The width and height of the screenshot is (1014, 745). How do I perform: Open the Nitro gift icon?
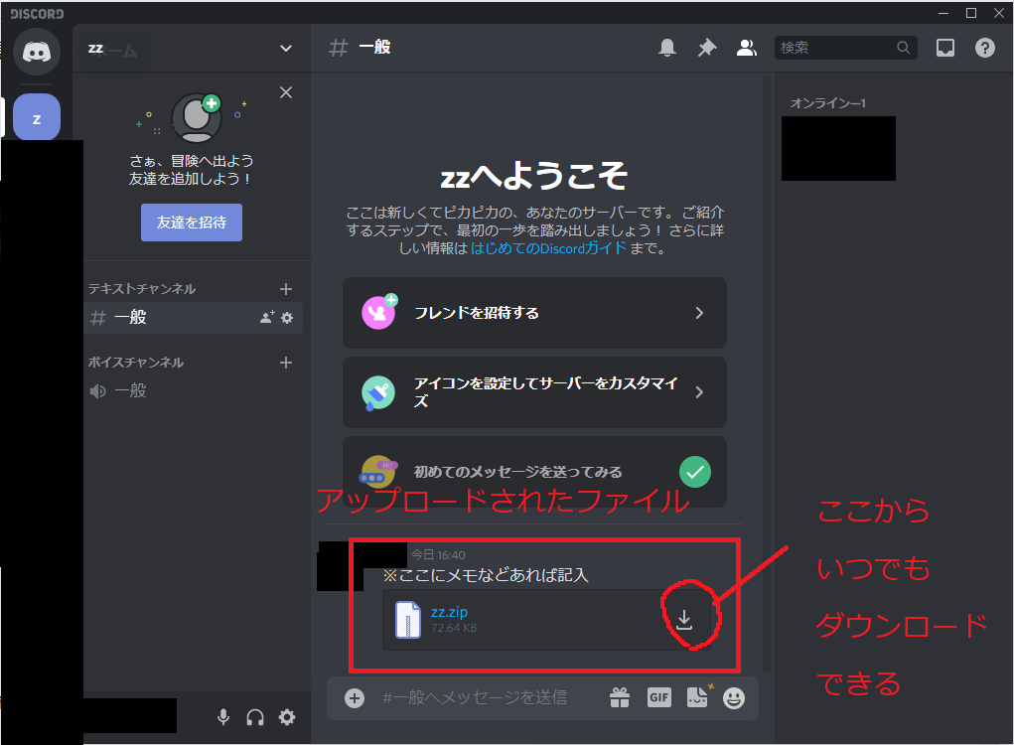coord(620,697)
